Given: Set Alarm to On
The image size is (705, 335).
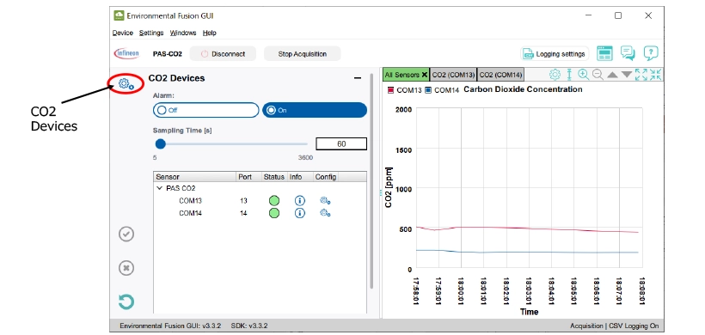Looking at the screenshot, I should [x=315, y=110].
